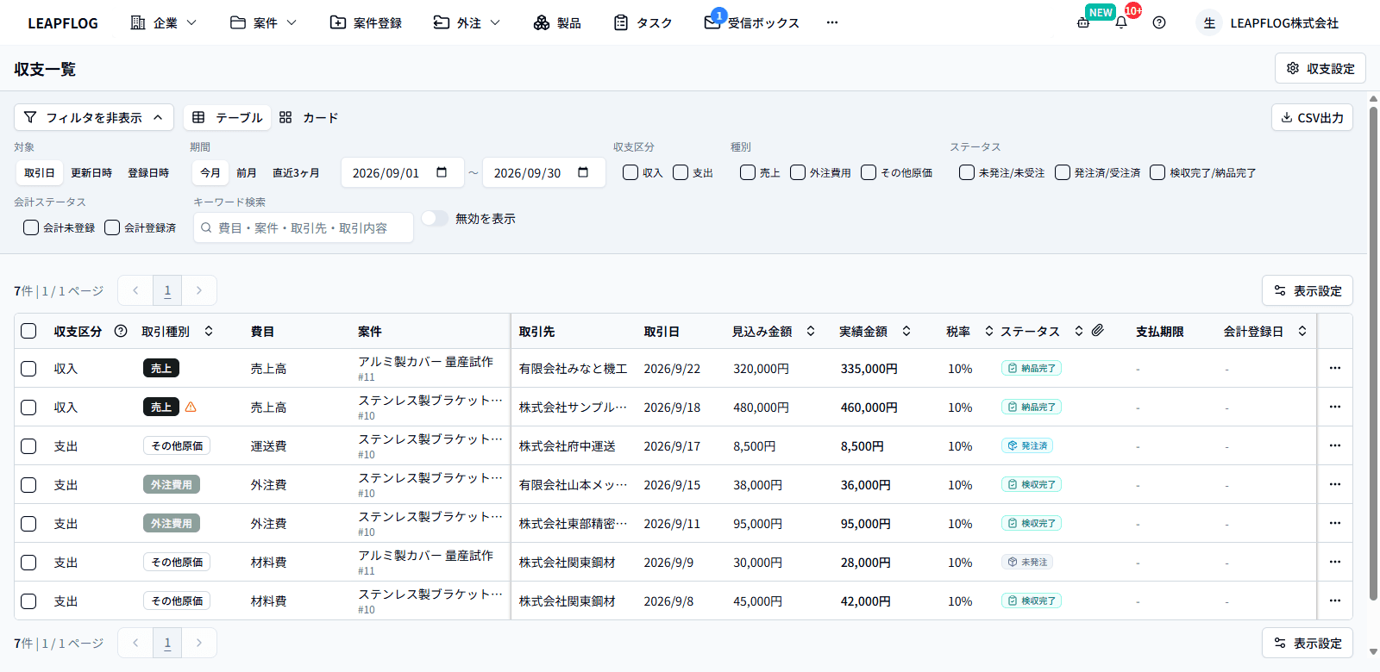Open the more actions menu for 有限会社みなと機工 row
Screen dimensions: 1380x672
(x=1335, y=368)
